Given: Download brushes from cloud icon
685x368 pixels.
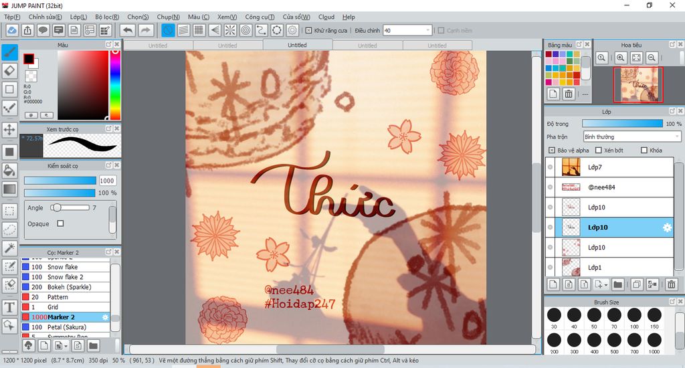Looking at the screenshot, I should click(x=29, y=346).
